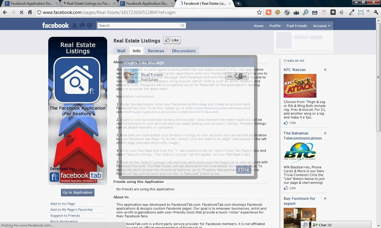Open the magnifying glass extension icon
Image resolution: width=381 pixels, height=228 pixels.
(x=305, y=12)
